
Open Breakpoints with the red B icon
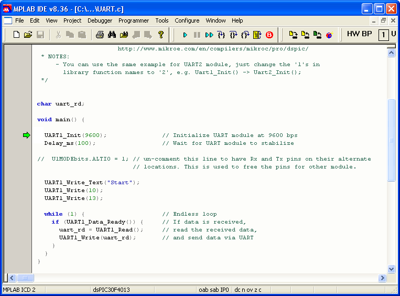269,35
